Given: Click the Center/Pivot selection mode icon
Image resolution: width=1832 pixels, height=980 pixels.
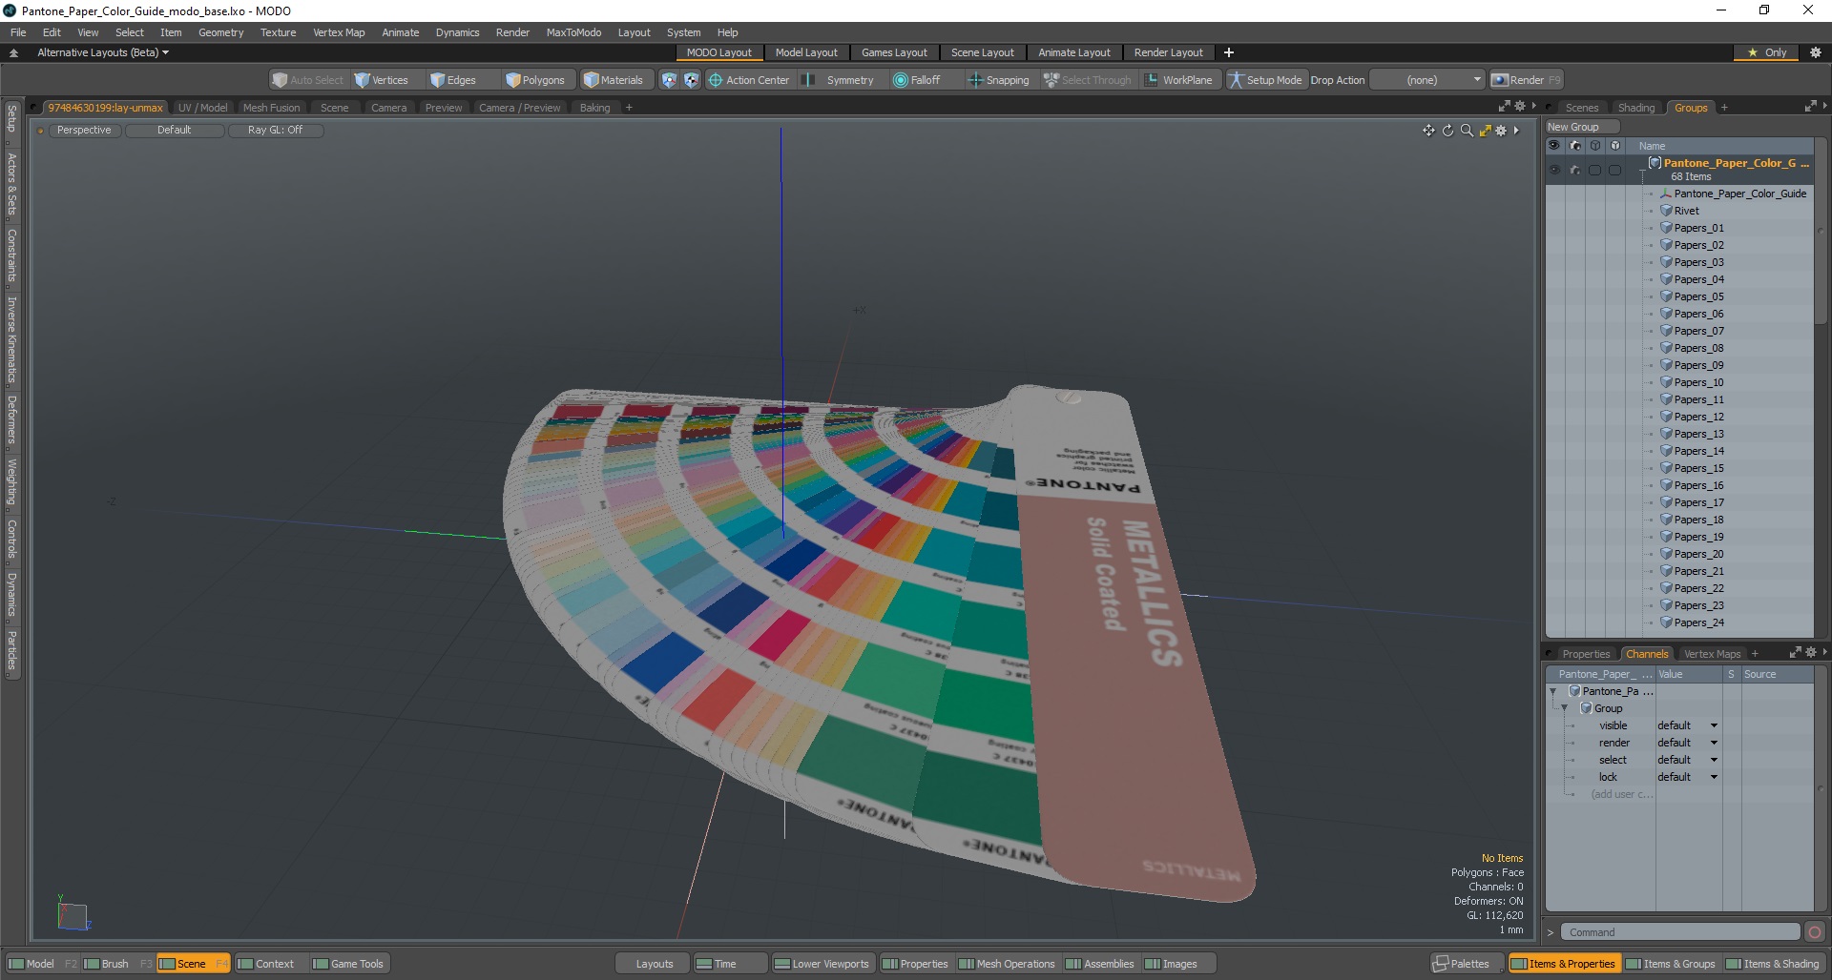Looking at the screenshot, I should click(x=691, y=80).
